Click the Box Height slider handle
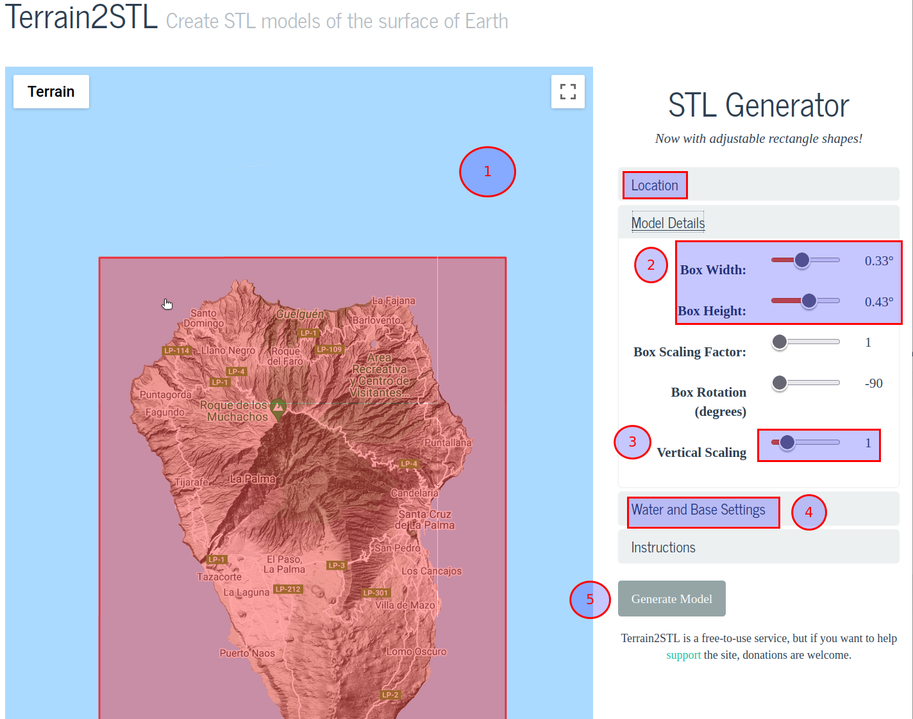Screen dimensions: 913x719 [x=808, y=301]
